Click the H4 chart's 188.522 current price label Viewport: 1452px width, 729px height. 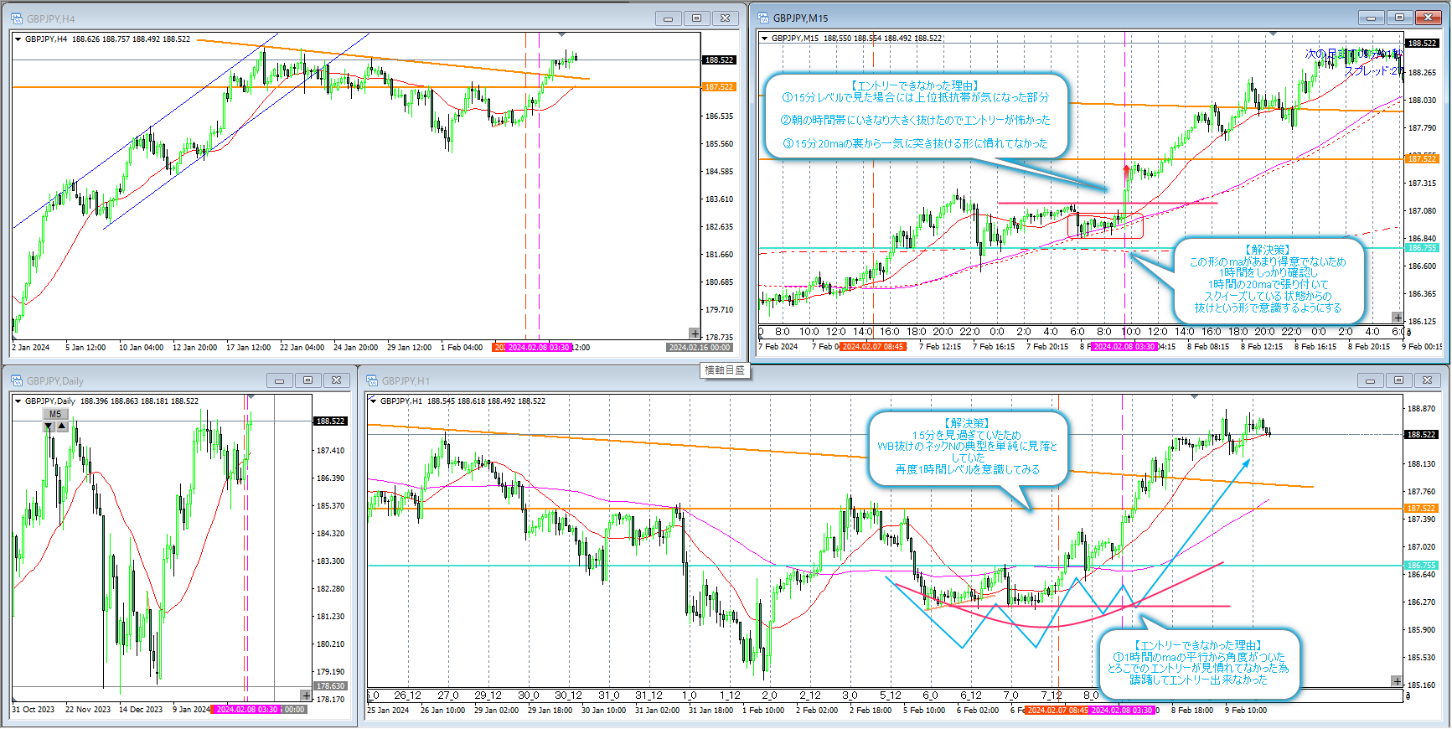pyautogui.click(x=719, y=60)
